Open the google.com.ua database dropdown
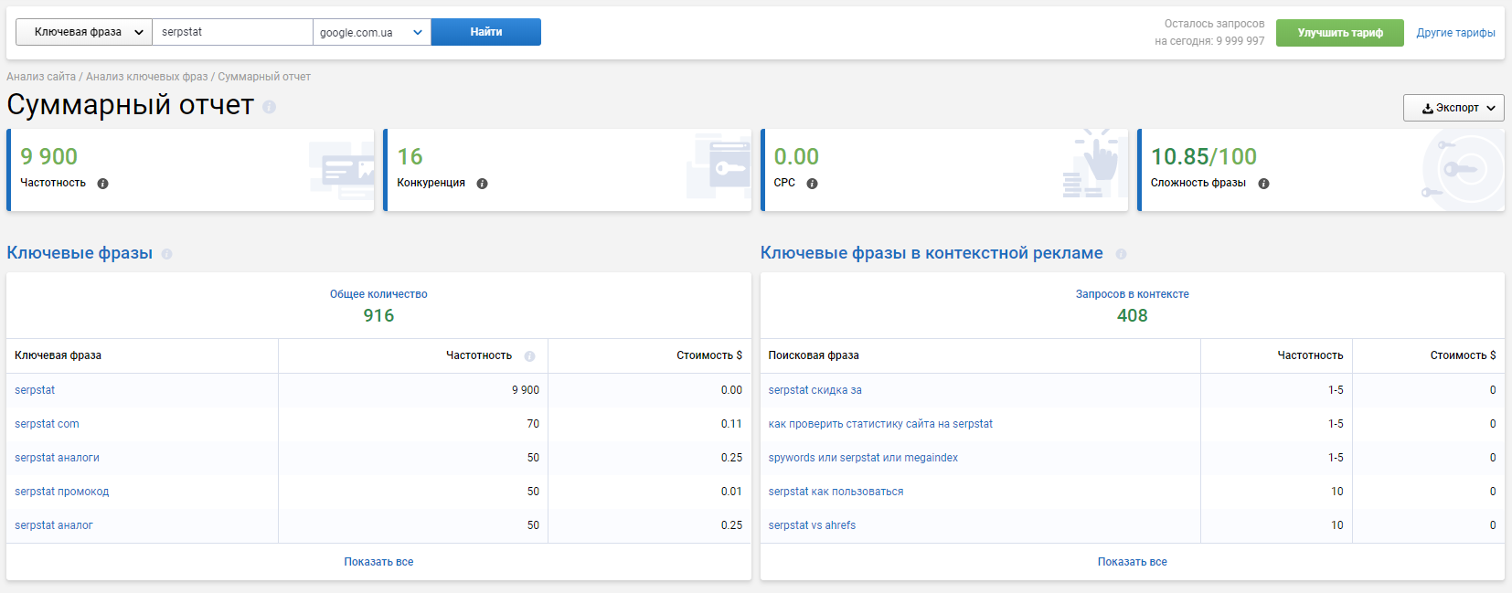This screenshot has width=1512, height=593. pyautogui.click(x=372, y=32)
